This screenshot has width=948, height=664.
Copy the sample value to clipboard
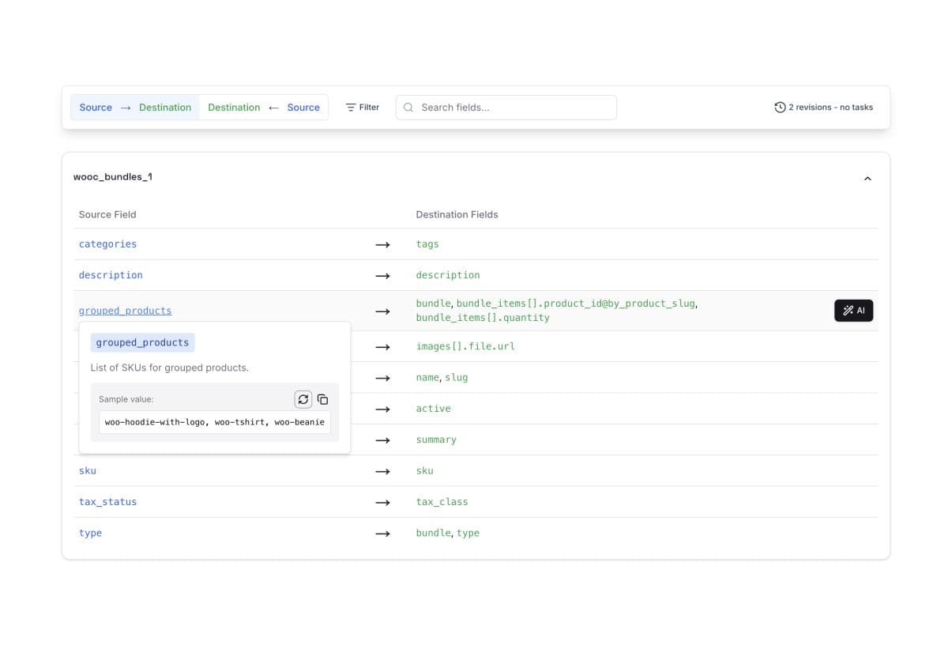click(x=322, y=399)
